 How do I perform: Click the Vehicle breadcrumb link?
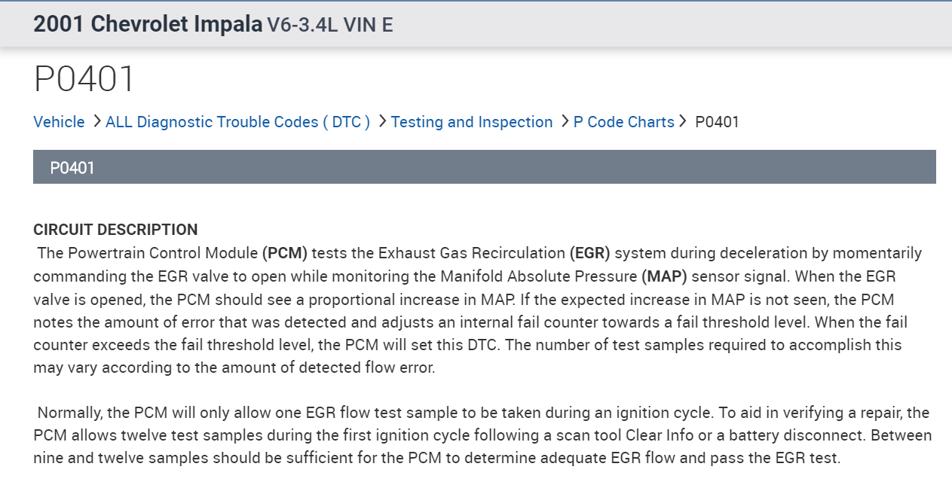pyautogui.click(x=59, y=122)
